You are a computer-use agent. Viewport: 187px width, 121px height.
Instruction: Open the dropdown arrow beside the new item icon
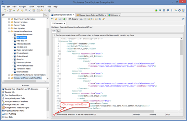[x=7, y=10]
